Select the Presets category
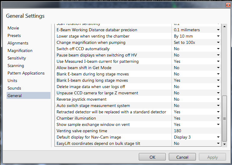The image size is (232, 165). click(14, 35)
